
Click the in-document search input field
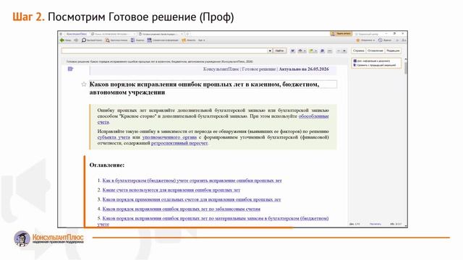coord(164,51)
